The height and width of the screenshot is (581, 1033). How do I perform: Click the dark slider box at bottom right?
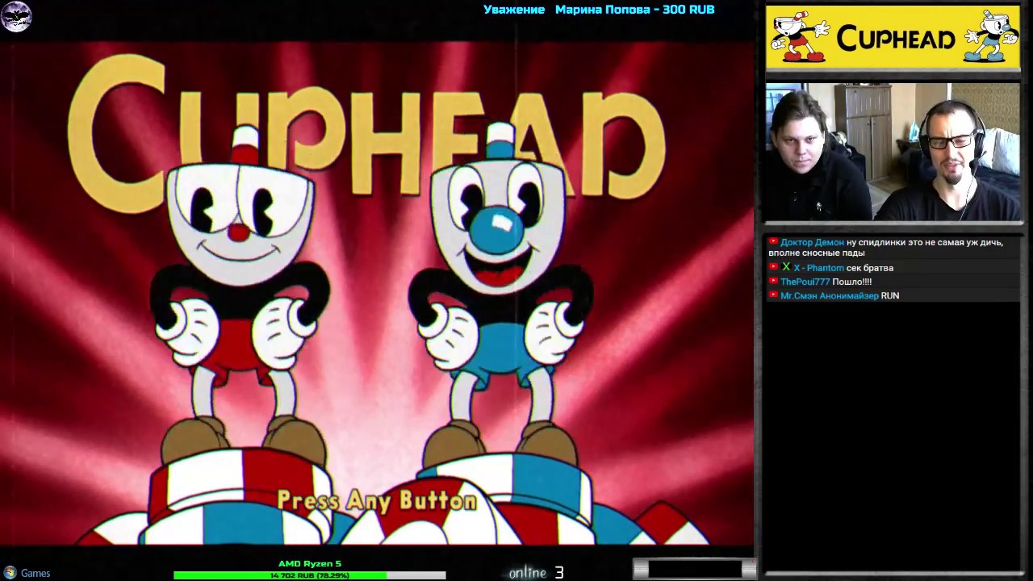(695, 570)
